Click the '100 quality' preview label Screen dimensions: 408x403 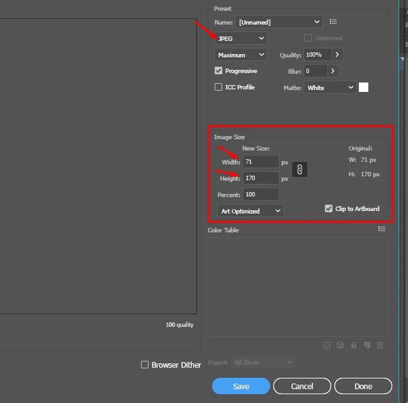tap(179, 325)
